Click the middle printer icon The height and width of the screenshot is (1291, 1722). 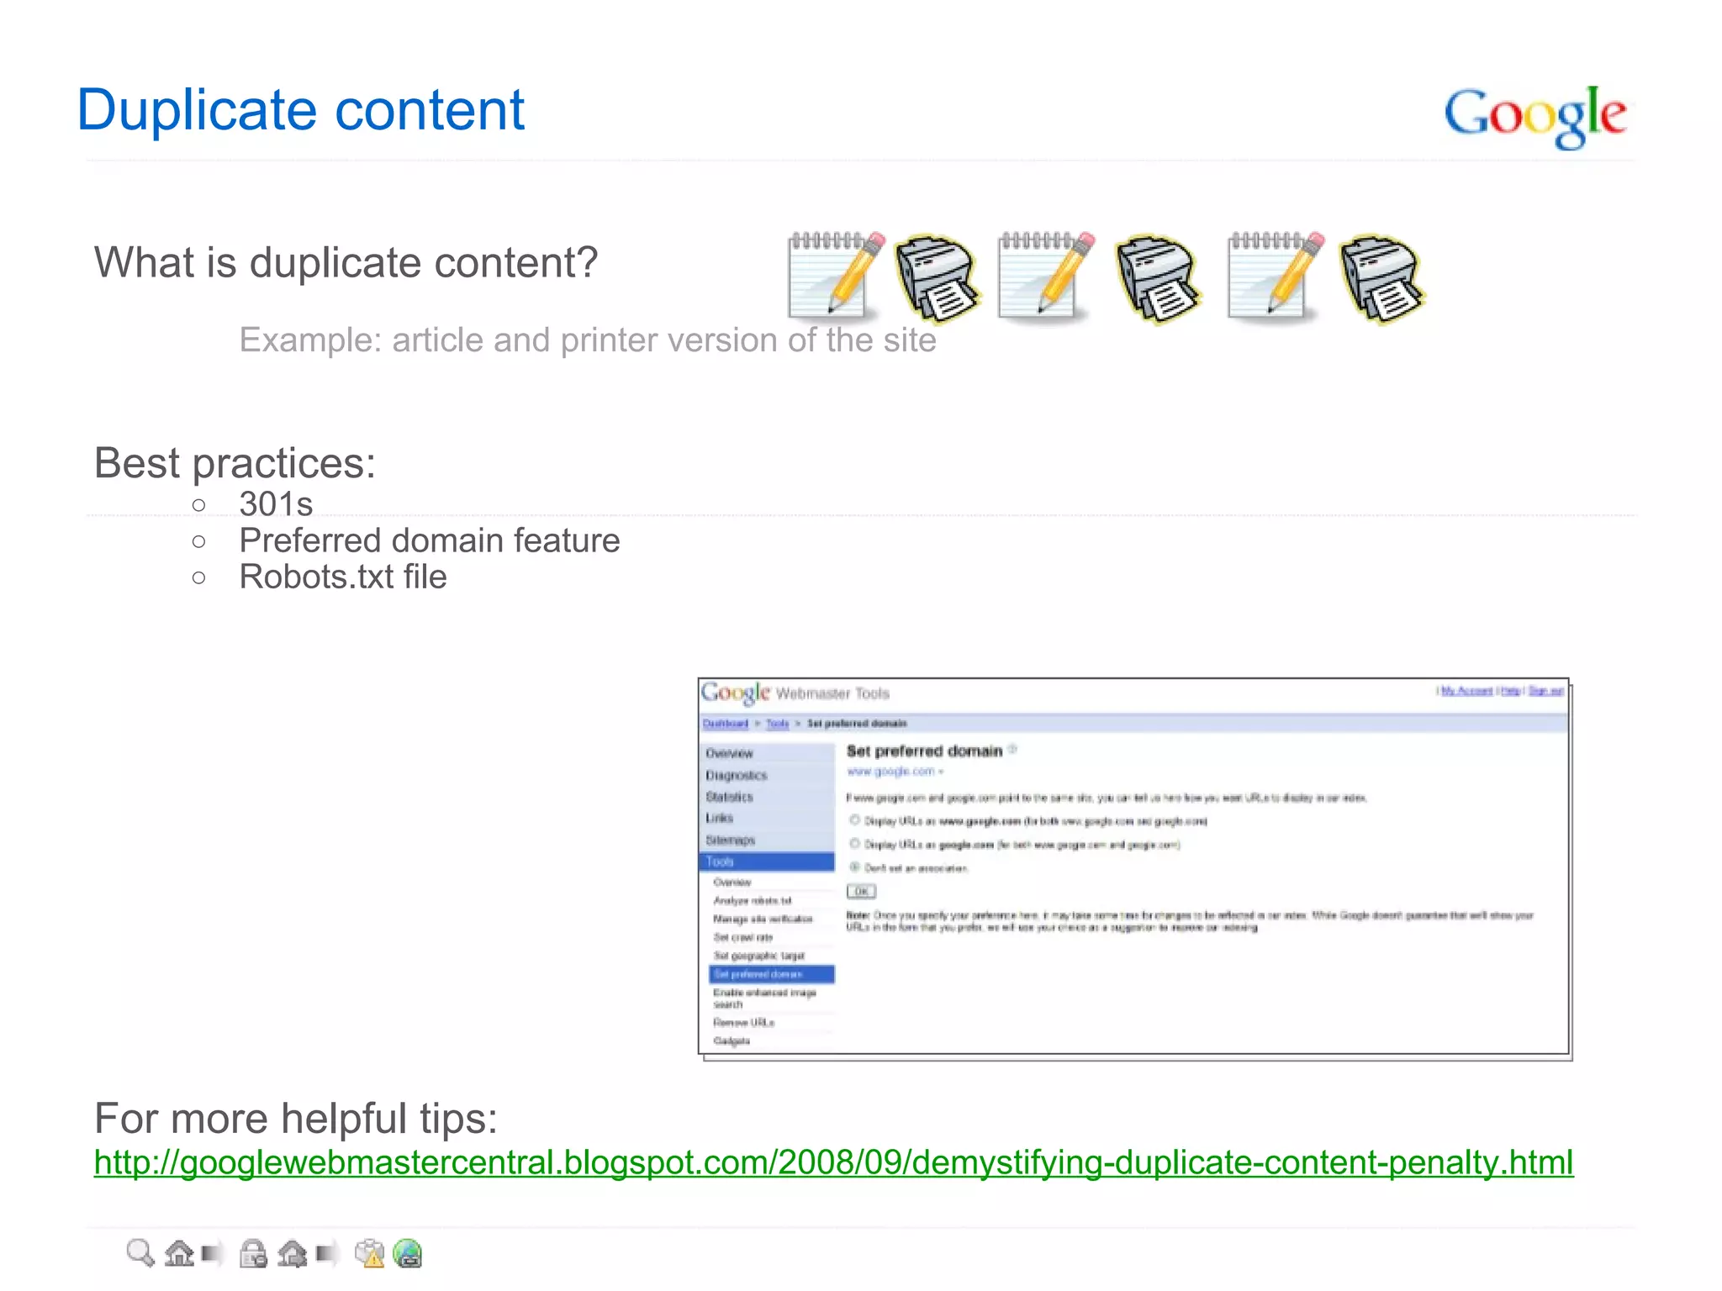1158,279
